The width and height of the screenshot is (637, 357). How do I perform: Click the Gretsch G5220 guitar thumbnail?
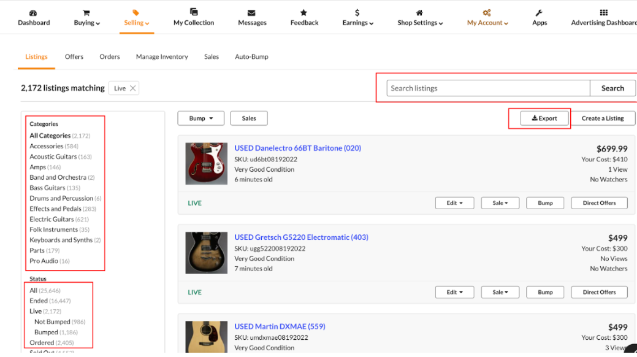[x=207, y=253]
